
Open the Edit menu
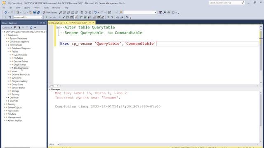[10, 7]
